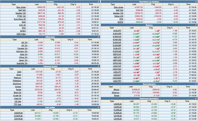Image resolution: width=198 pixels, height=121 pixels.
Task: Open the USD/TRY currency pair link
Action: coord(117,81)
